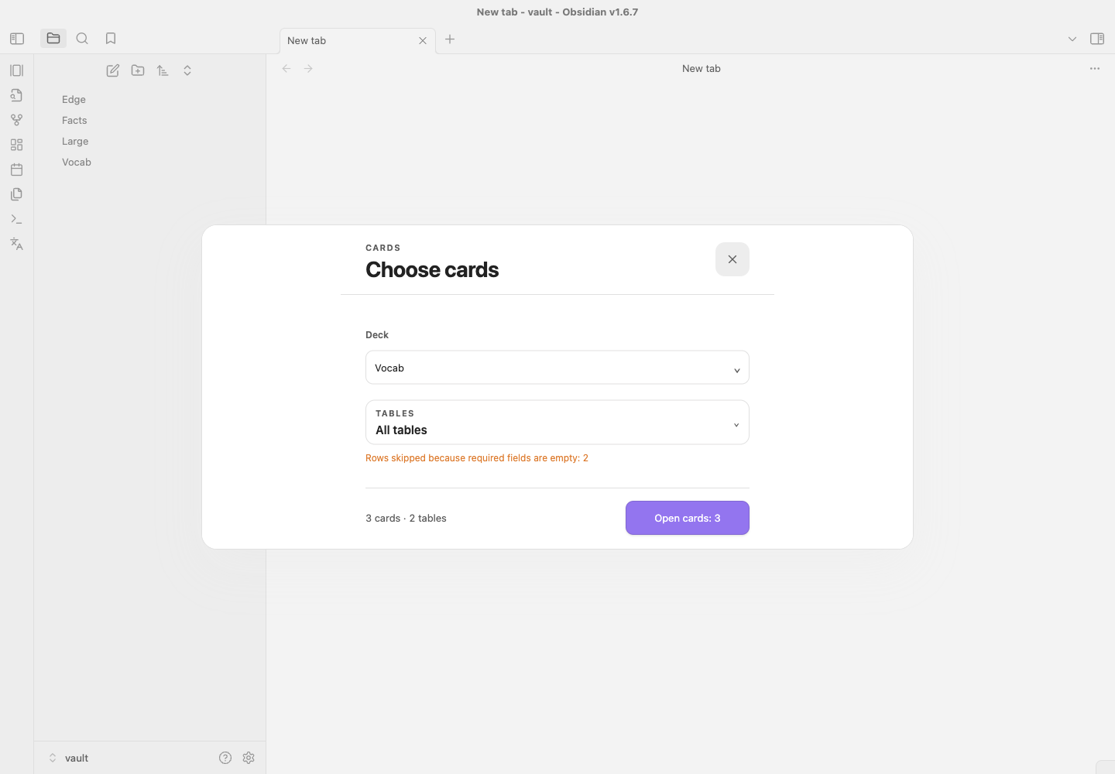
Task: Open the bookmarks panel icon
Action: (111, 38)
